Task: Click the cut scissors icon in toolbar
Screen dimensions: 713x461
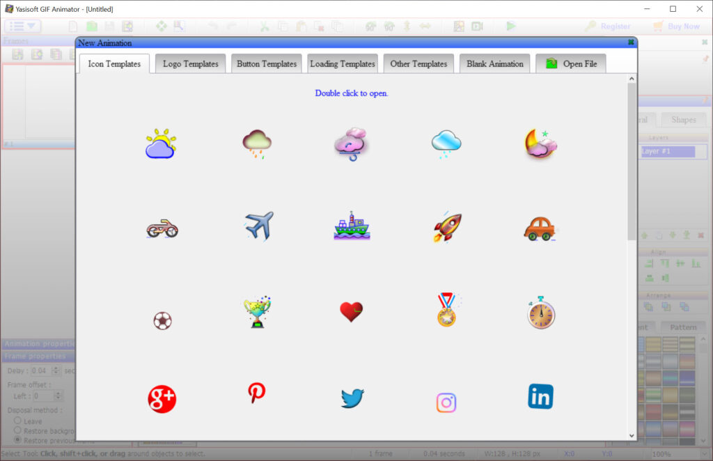Action: click(x=264, y=26)
